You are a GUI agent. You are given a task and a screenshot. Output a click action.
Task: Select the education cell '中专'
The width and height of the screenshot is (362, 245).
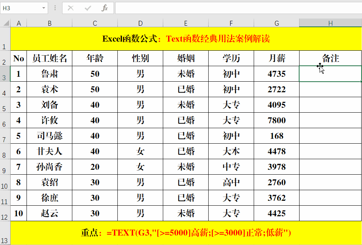[231, 167]
